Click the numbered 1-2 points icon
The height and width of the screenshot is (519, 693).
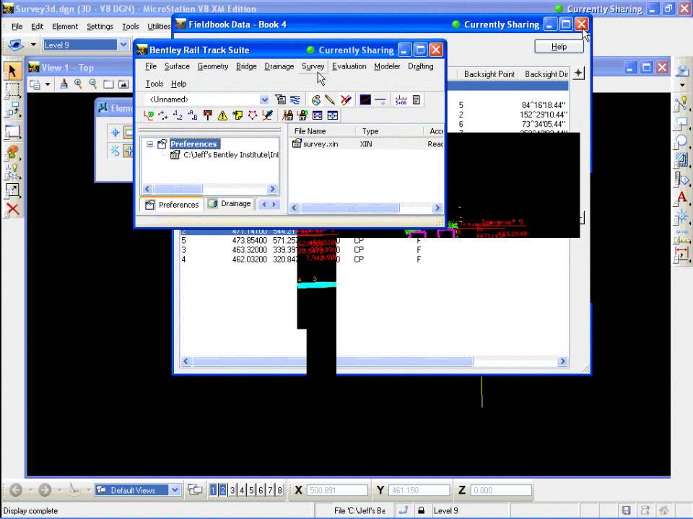click(x=178, y=115)
